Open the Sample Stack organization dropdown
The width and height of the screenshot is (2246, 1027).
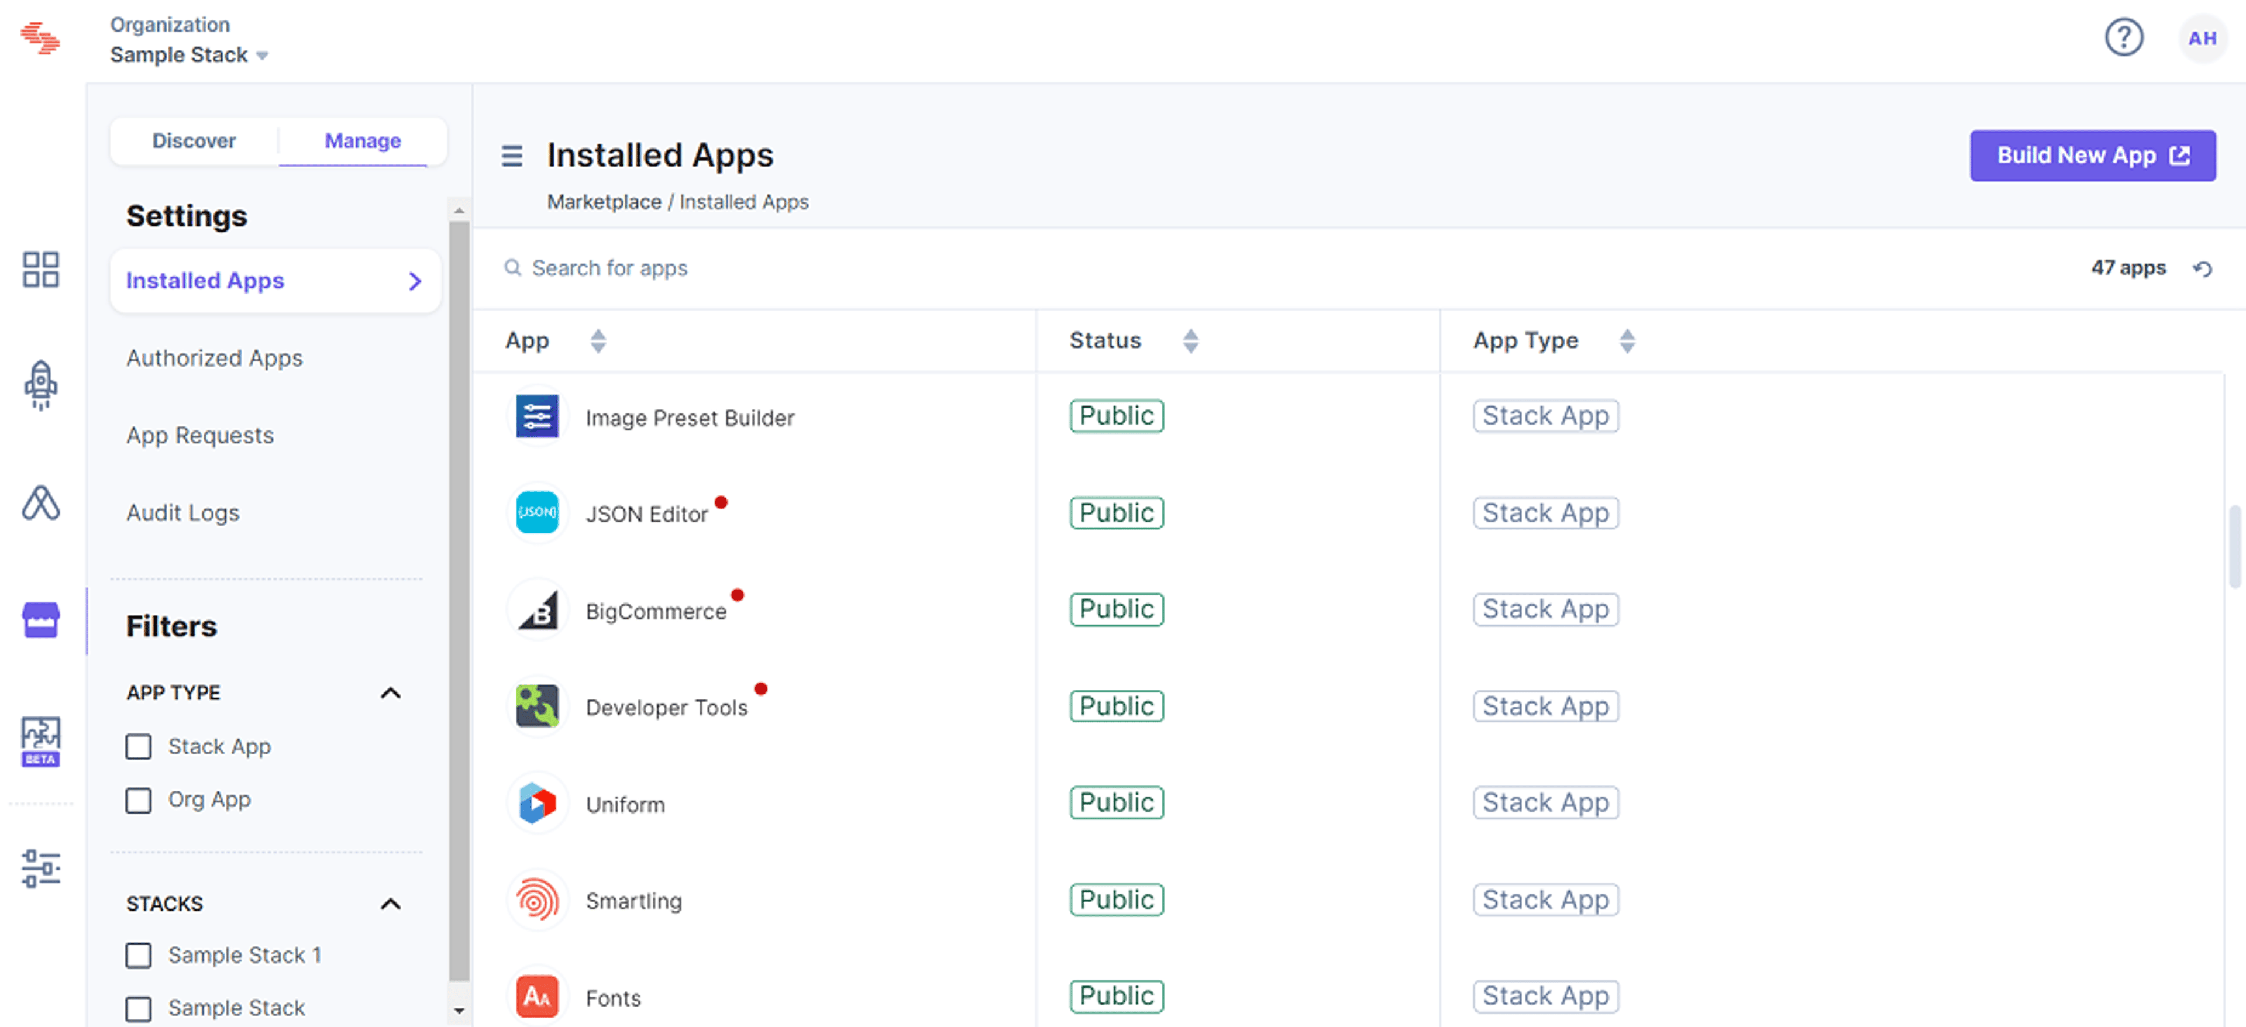pyautogui.click(x=189, y=55)
